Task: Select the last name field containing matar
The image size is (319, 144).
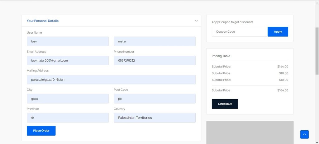Action: coord(155,41)
